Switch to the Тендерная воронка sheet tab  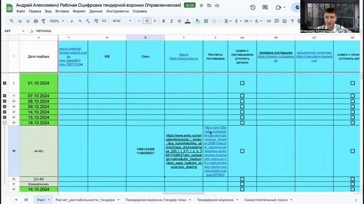tap(216, 200)
